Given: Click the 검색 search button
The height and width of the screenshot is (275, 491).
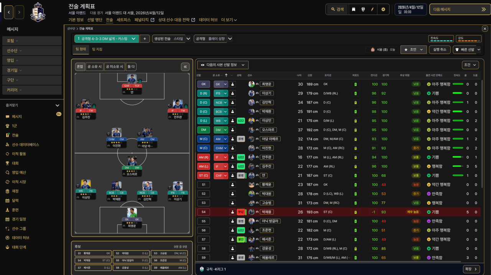Looking at the screenshot, I should pyautogui.click(x=337, y=10).
